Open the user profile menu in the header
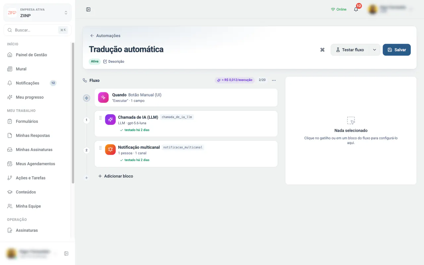This screenshot has width=424, height=265. click(391, 9)
